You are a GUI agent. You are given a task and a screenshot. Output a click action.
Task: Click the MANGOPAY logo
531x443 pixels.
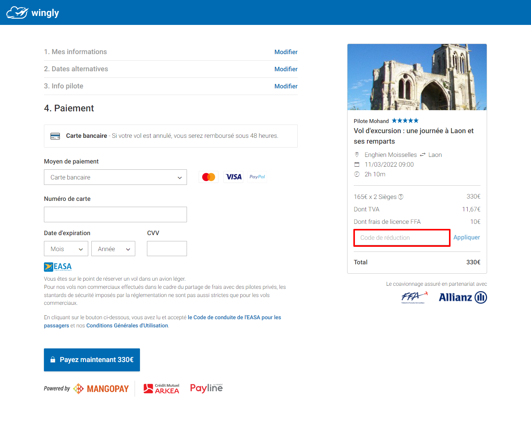[101, 389]
